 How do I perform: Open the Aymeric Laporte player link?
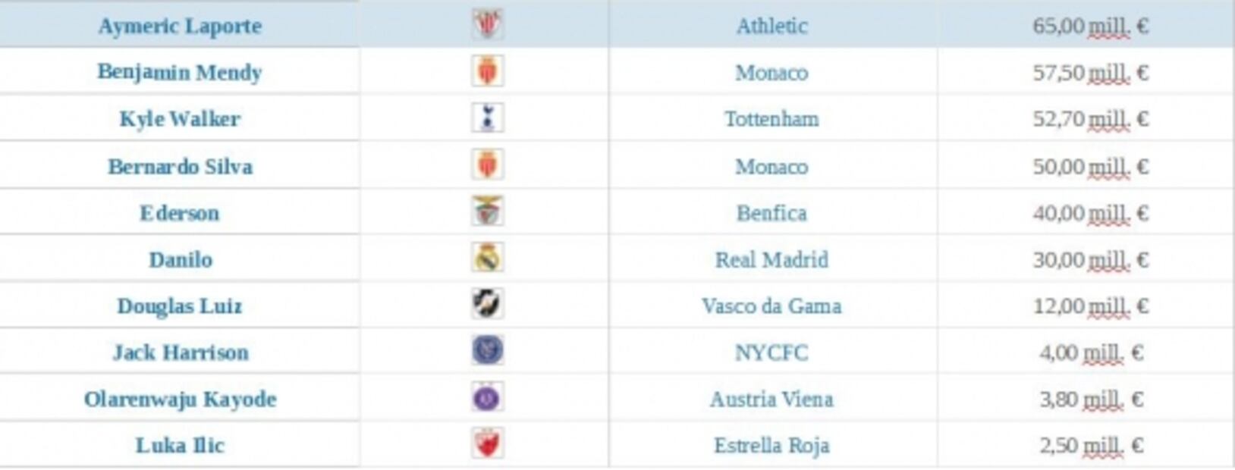[180, 26]
